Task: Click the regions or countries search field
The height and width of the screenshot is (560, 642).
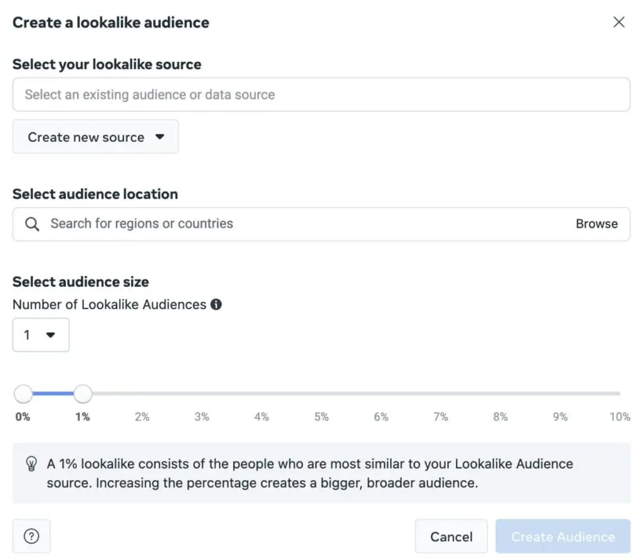Action: click(301, 224)
